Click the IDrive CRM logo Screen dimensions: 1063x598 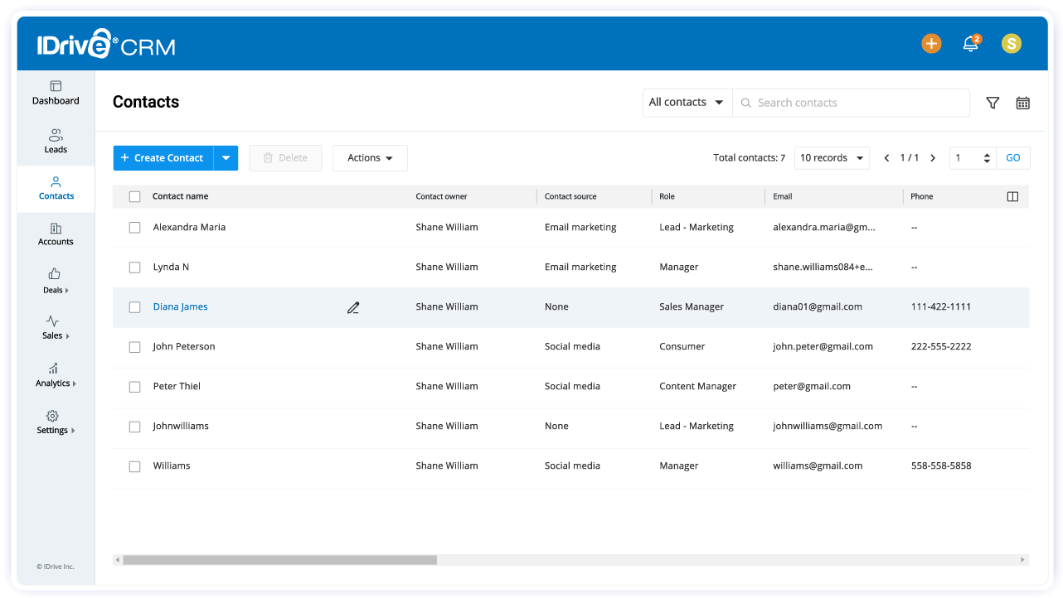[x=106, y=44]
